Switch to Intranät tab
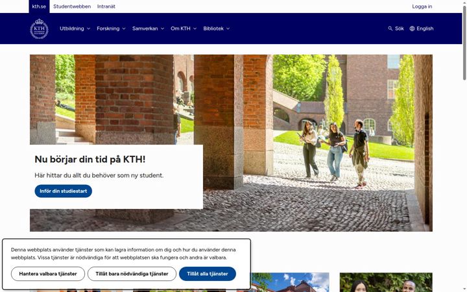Viewport: 467px width, 292px height. pyautogui.click(x=106, y=6)
